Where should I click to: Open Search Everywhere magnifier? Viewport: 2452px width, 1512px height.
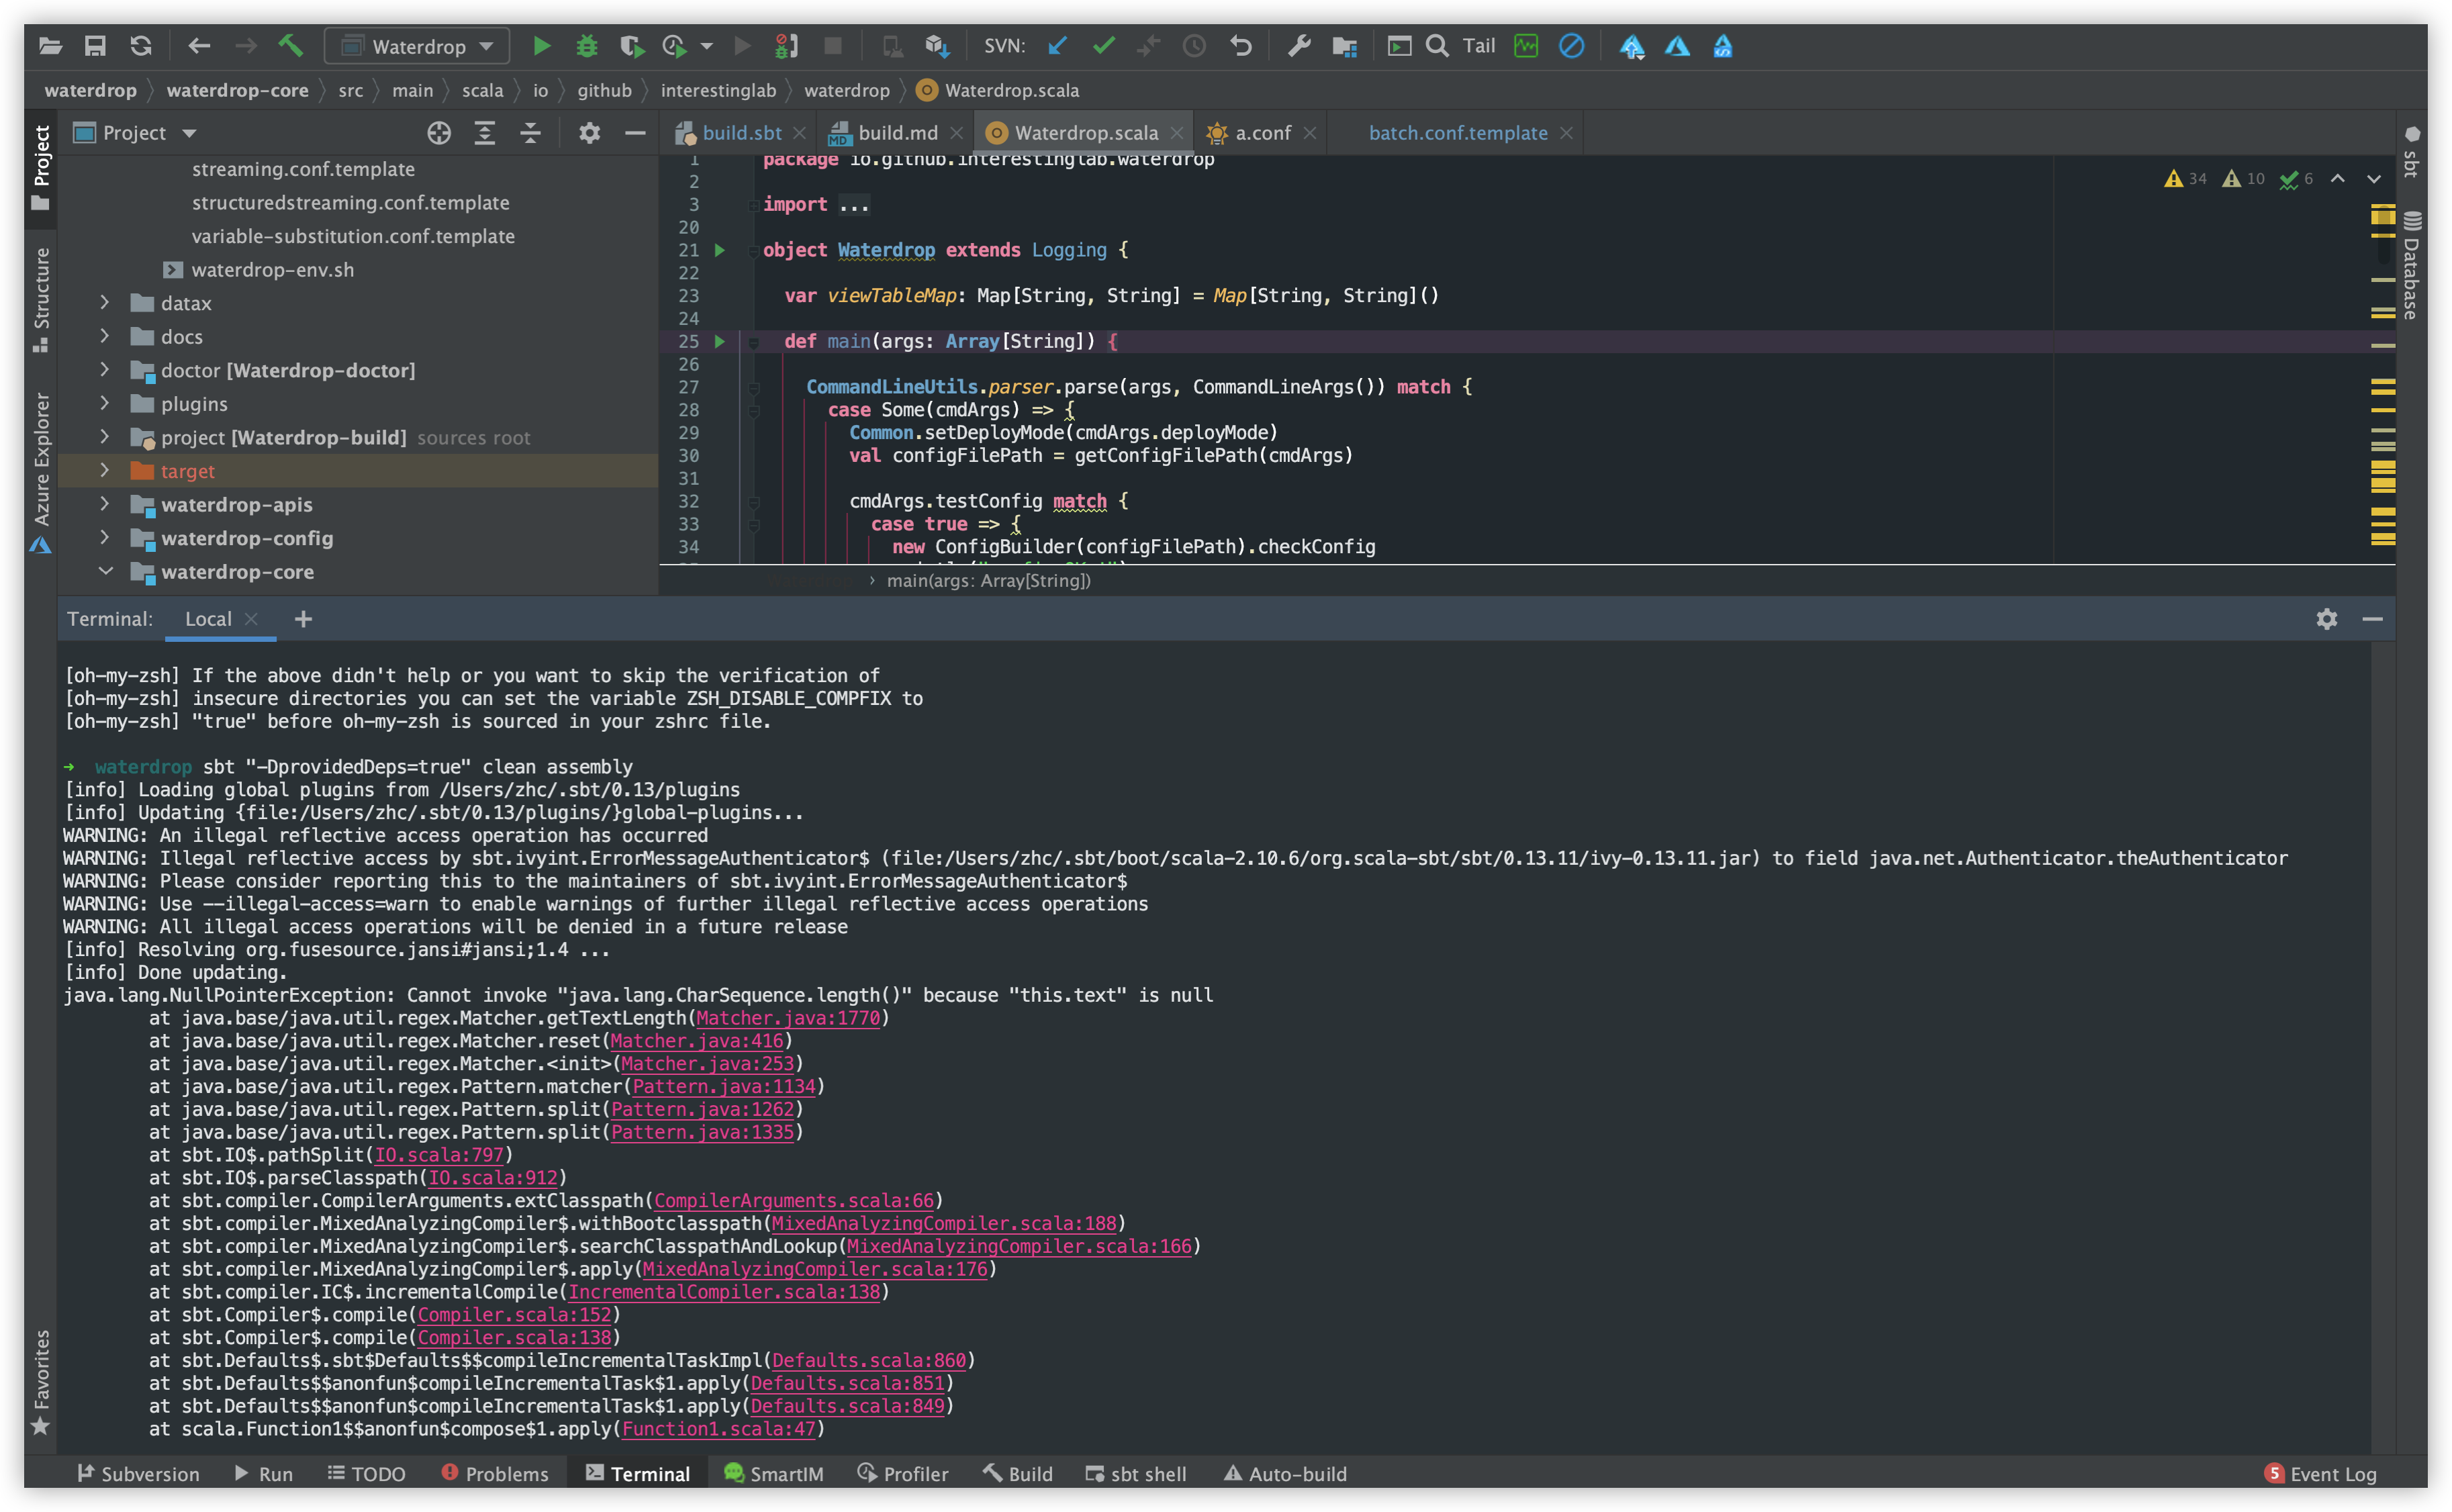click(1437, 46)
